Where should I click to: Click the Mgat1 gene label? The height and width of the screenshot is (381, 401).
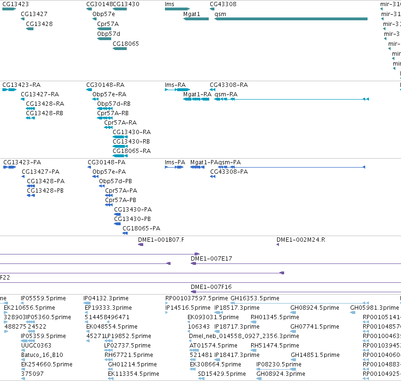pos(192,14)
